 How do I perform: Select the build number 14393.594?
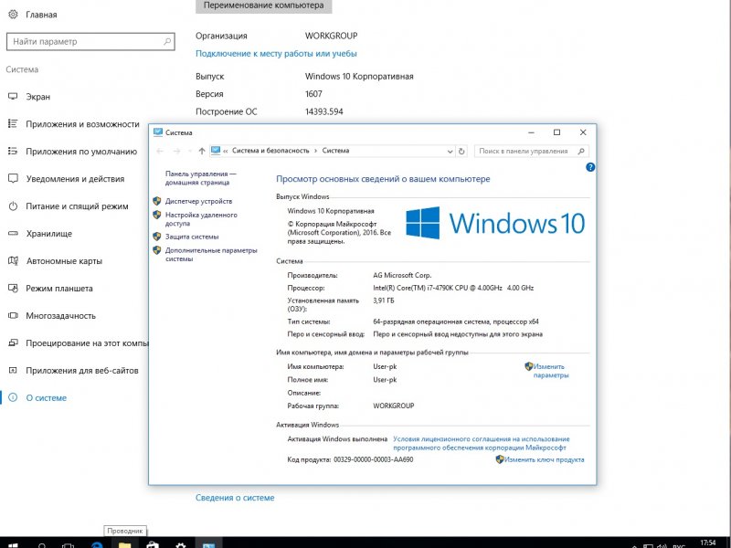tap(324, 111)
